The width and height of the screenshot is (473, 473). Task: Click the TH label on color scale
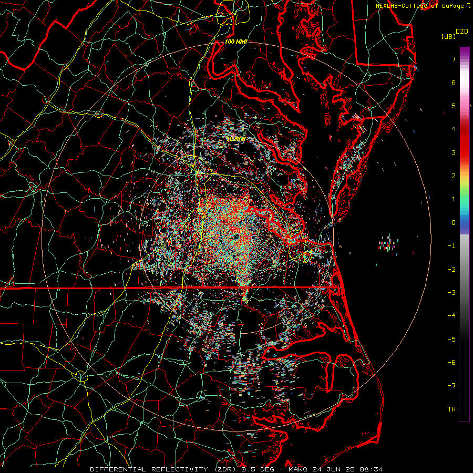click(x=451, y=409)
